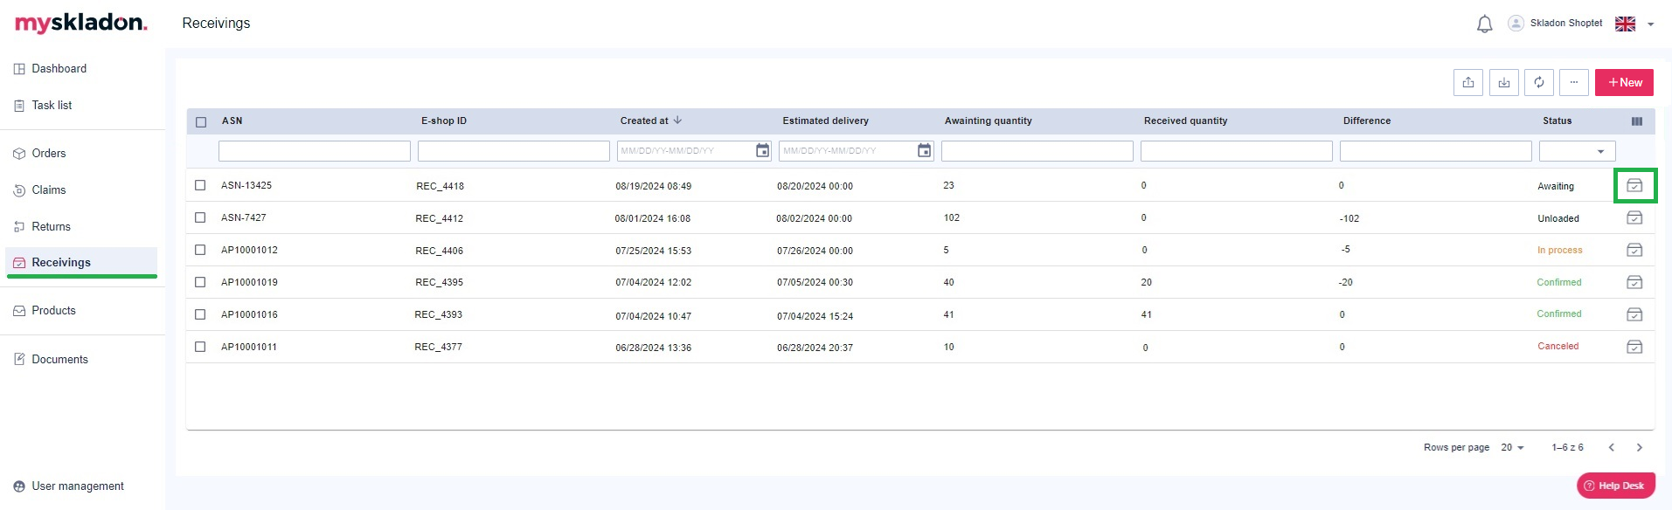Expand the language selector arrow
1672x510 pixels.
(x=1651, y=24)
